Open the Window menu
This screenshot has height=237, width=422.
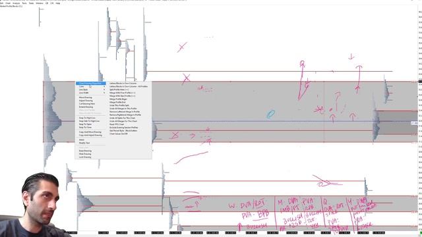click(40, 3)
